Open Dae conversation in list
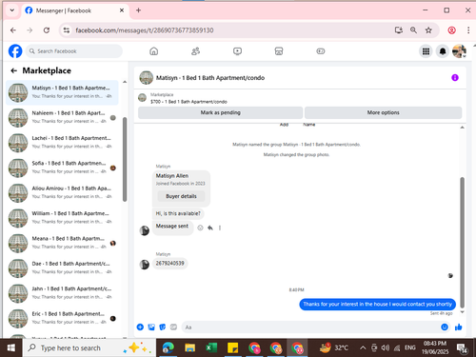The width and height of the screenshot is (476, 357). pos(62,268)
